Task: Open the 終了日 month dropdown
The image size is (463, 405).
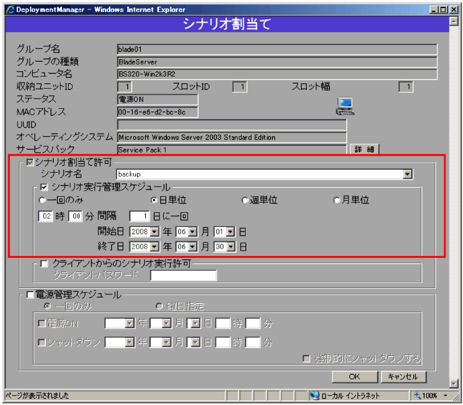Action: pos(192,246)
